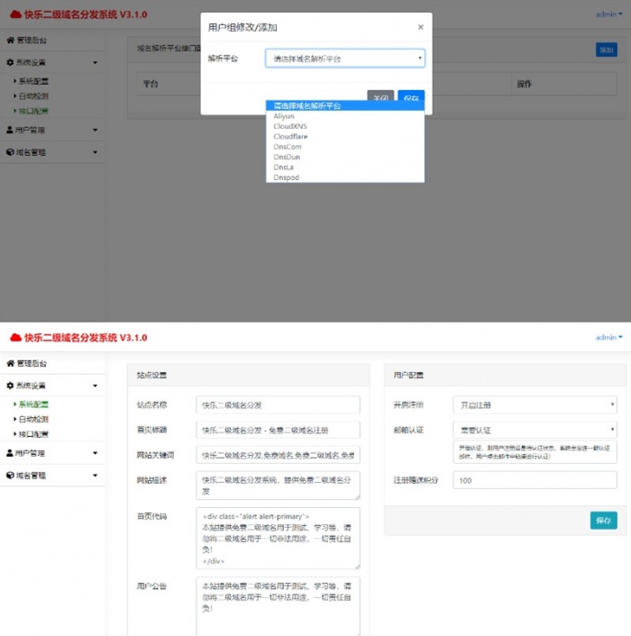Click 操作 column header in top table
This screenshot has height=636, width=631.
[x=524, y=84]
